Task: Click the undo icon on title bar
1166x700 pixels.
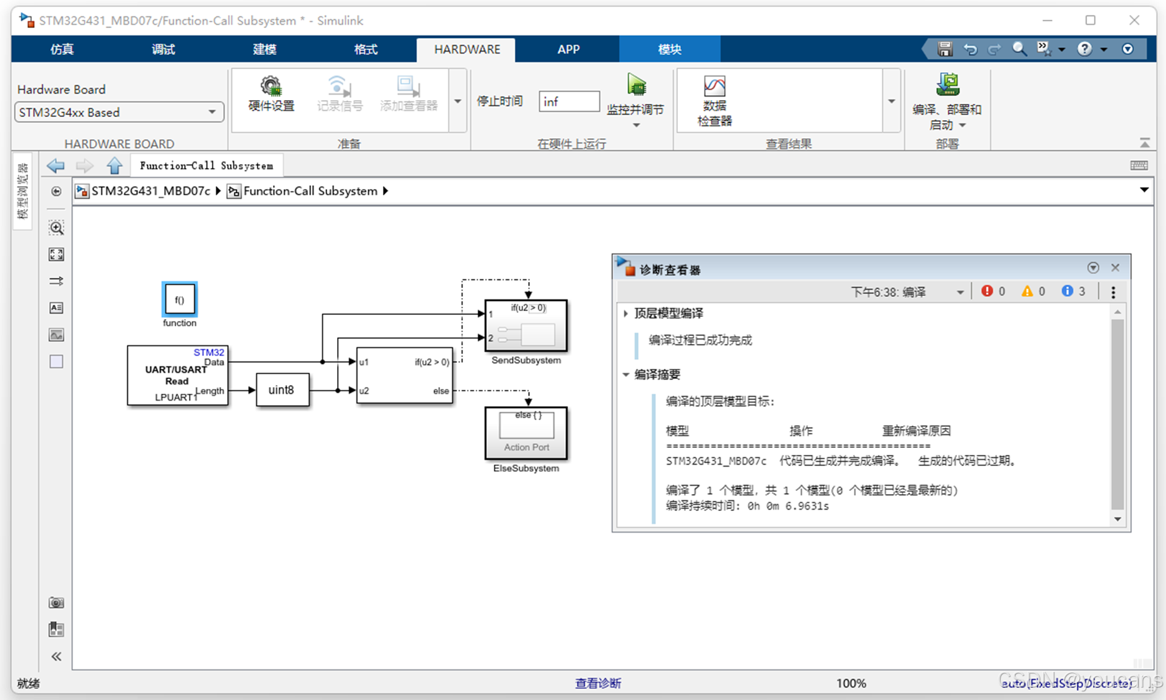Action: (x=970, y=49)
